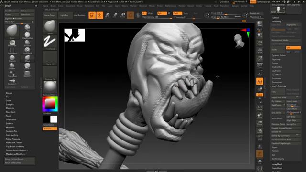Open the Zplugin menu
The width and height of the screenshot is (306, 172).
(235, 6)
